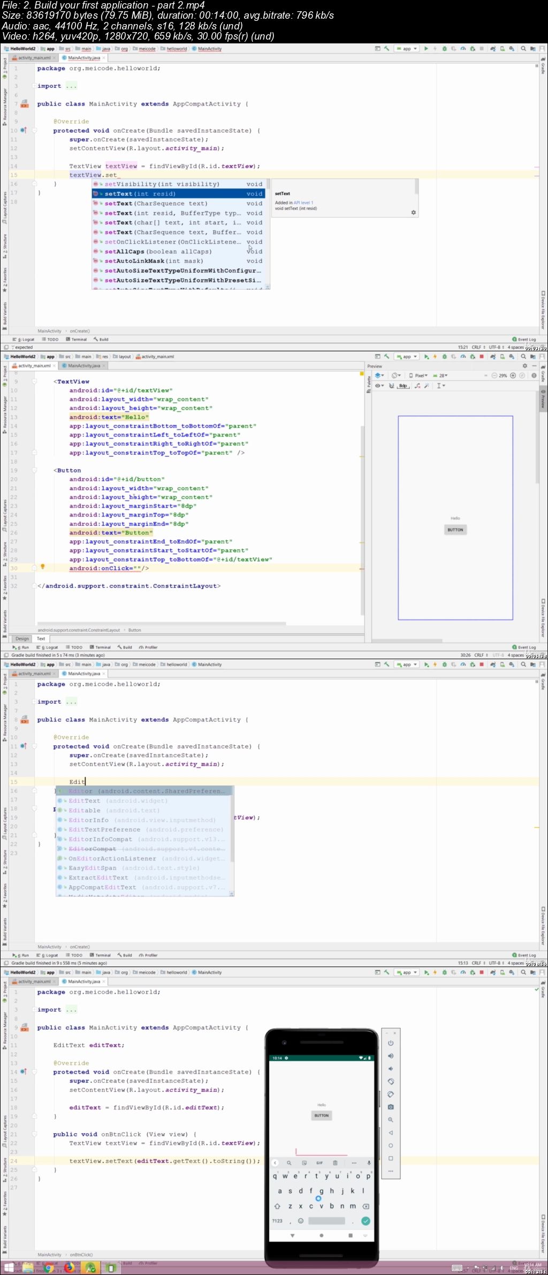This screenshot has width=548, height=1275.
Task: Zoom out the layout preview with minus icon
Action: pyautogui.click(x=494, y=375)
